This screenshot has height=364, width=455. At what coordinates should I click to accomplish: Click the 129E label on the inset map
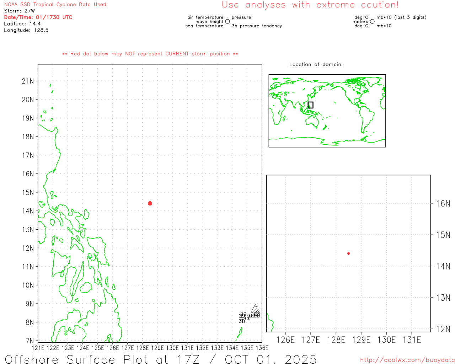pyautogui.click(x=361, y=340)
